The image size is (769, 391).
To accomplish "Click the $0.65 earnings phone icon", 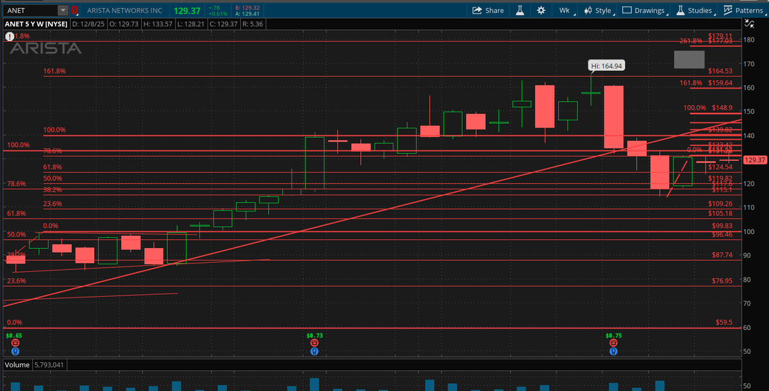I will click(15, 343).
